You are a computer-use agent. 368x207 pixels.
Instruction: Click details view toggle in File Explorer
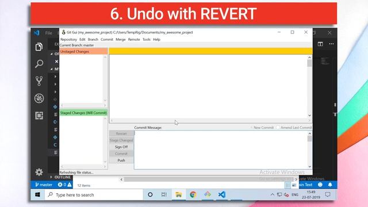(x=287, y=185)
